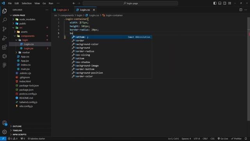The image size is (250, 141).
Task: Open the Run menu
Action: (x=51, y=3)
